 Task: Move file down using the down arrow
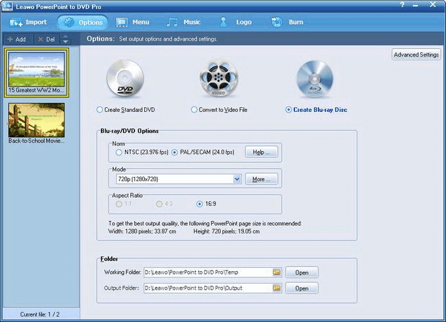[66, 42]
